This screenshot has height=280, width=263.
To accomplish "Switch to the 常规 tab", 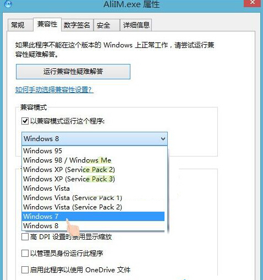I will click(x=18, y=25).
